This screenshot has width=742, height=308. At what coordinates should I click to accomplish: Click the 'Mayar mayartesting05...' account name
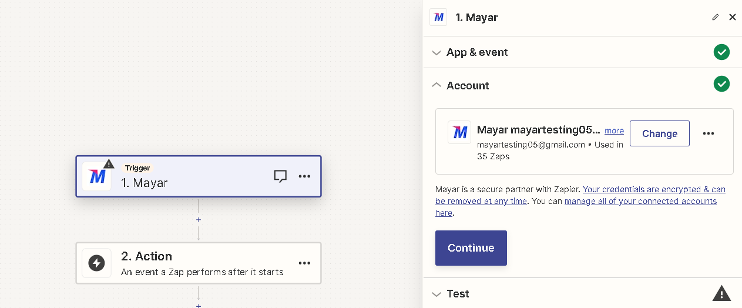point(539,130)
